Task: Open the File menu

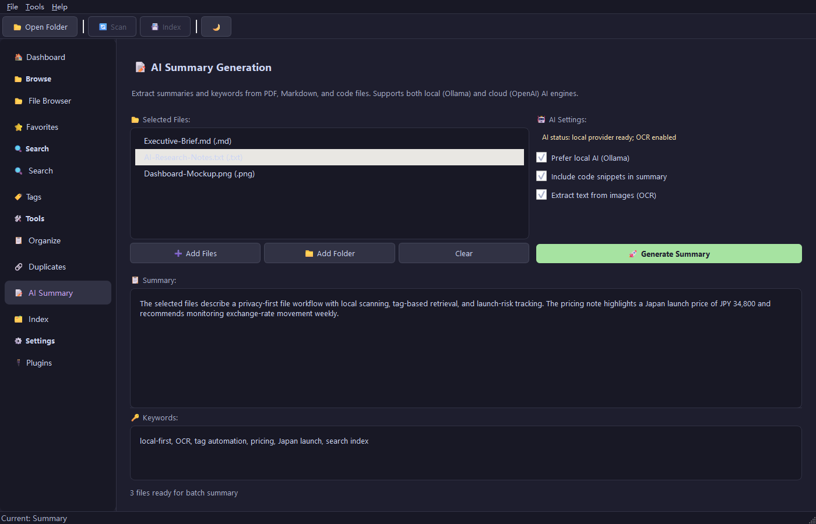Action: click(12, 7)
